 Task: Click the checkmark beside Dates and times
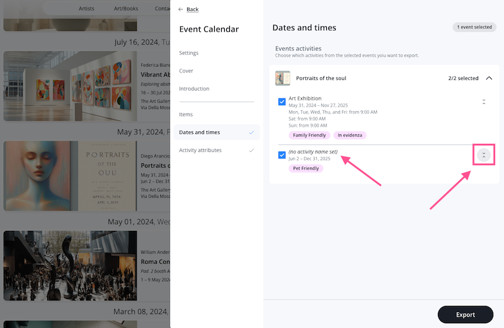coord(251,132)
